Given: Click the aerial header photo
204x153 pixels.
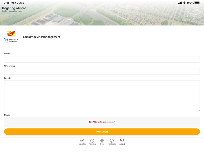Looking at the screenshot, I should click(102, 13).
